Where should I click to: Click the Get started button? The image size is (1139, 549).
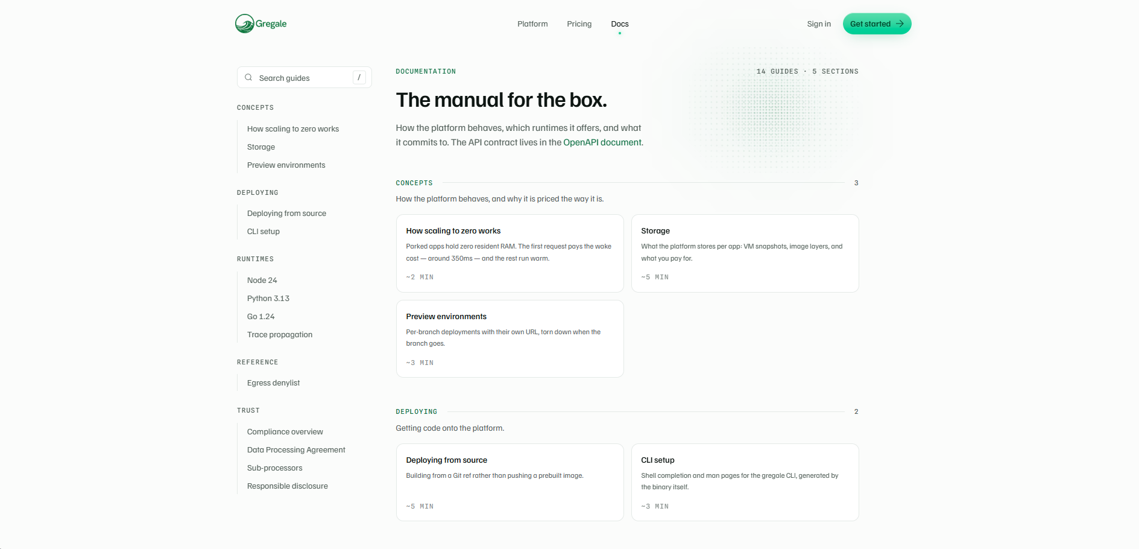(877, 24)
